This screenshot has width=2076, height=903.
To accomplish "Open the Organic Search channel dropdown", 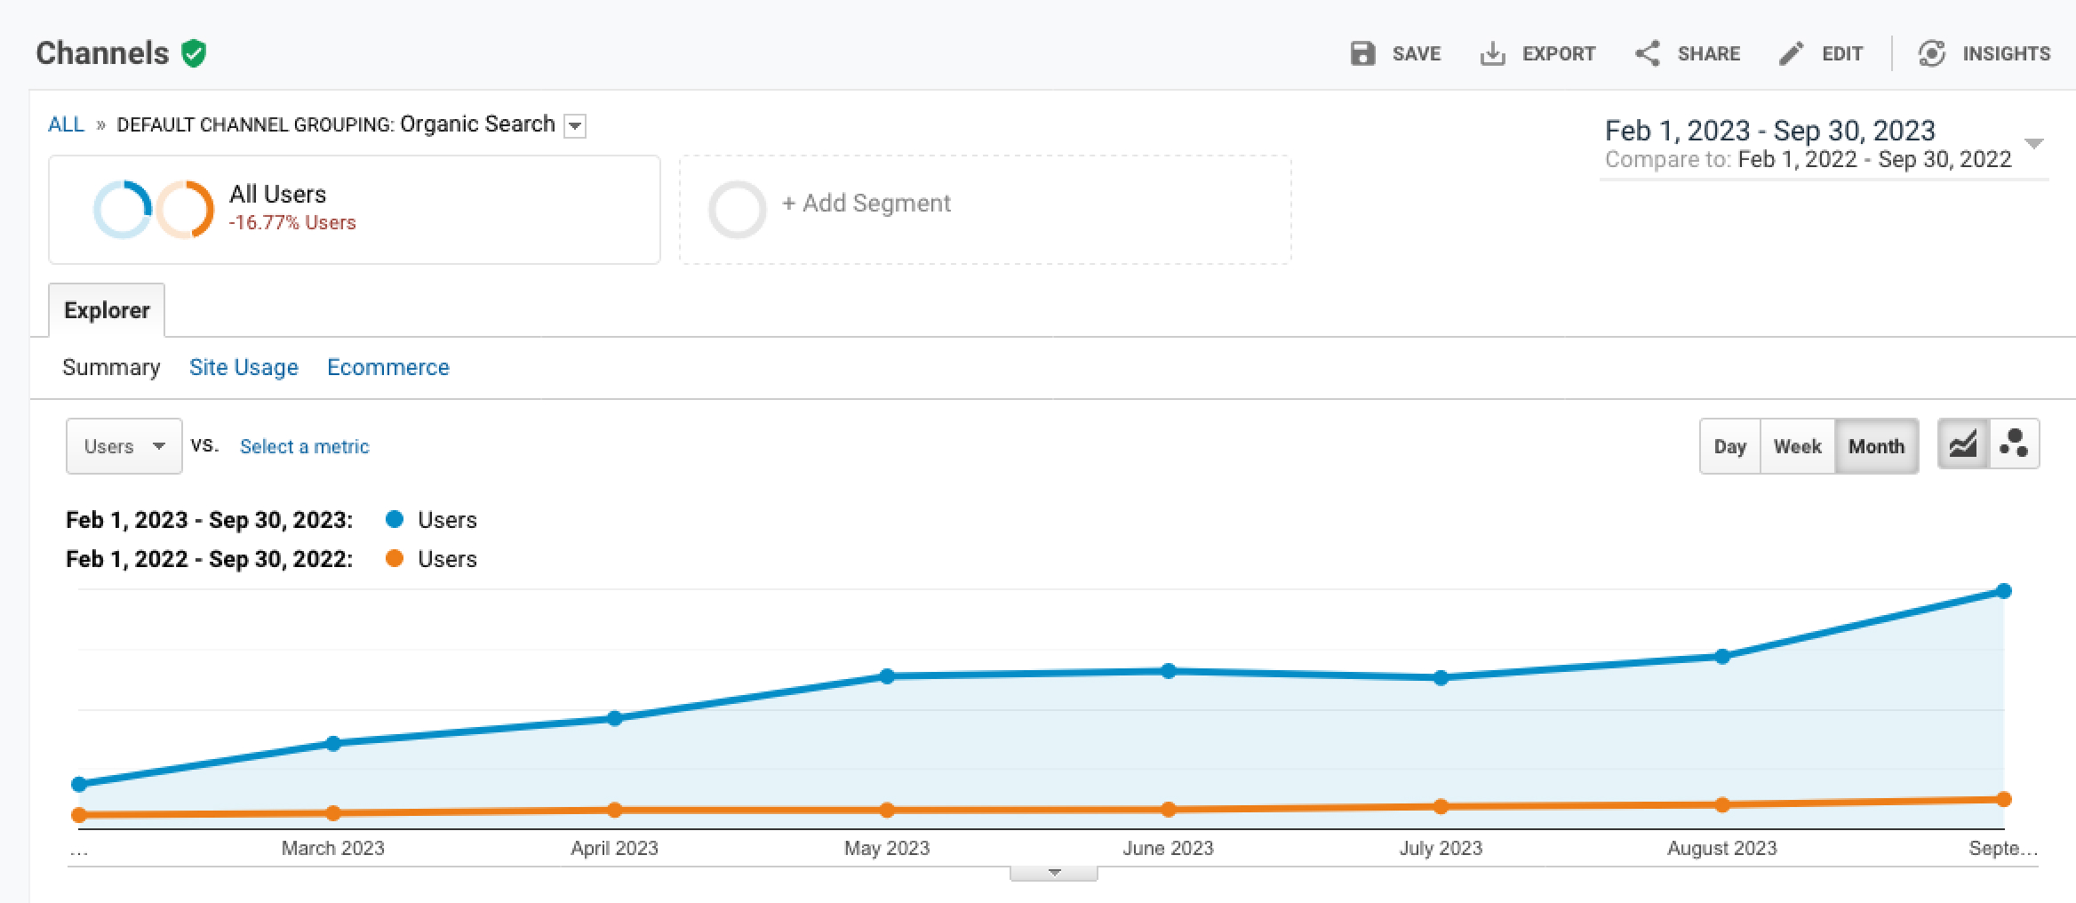I will pyautogui.click(x=575, y=126).
